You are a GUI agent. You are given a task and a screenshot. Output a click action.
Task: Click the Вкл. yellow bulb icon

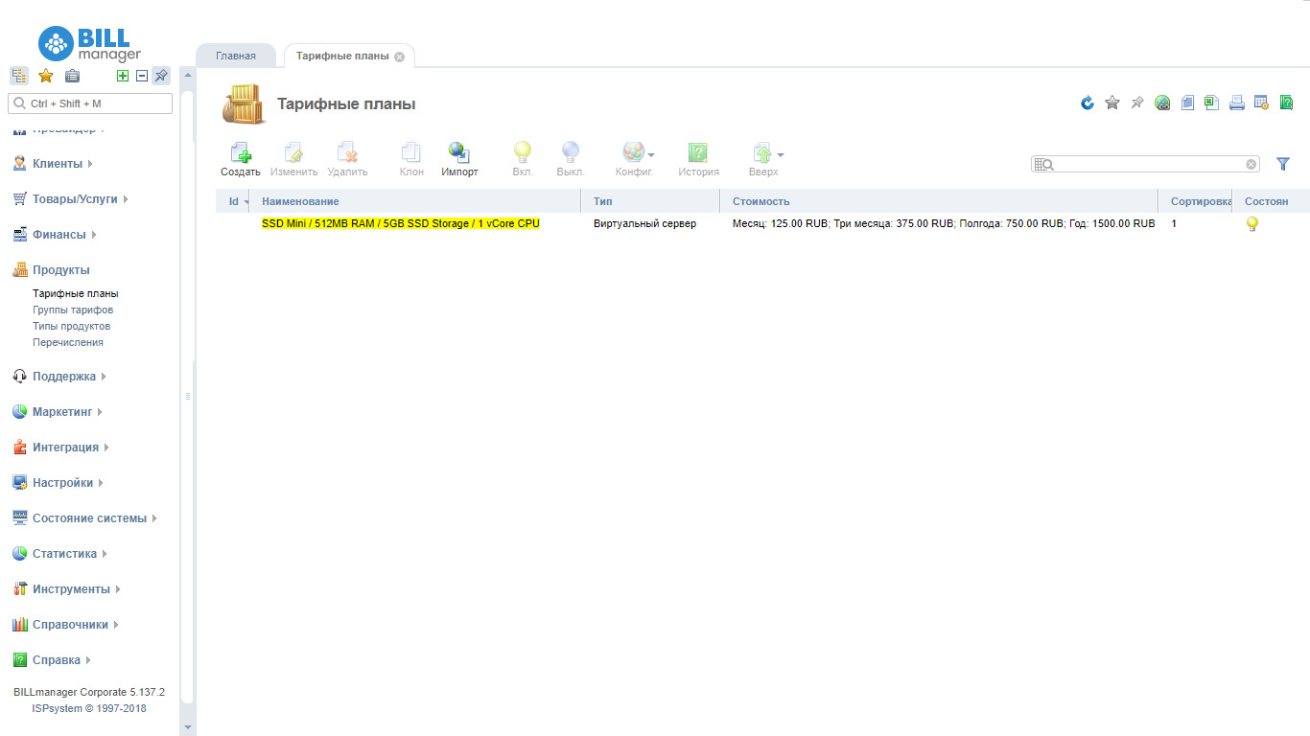click(x=523, y=152)
